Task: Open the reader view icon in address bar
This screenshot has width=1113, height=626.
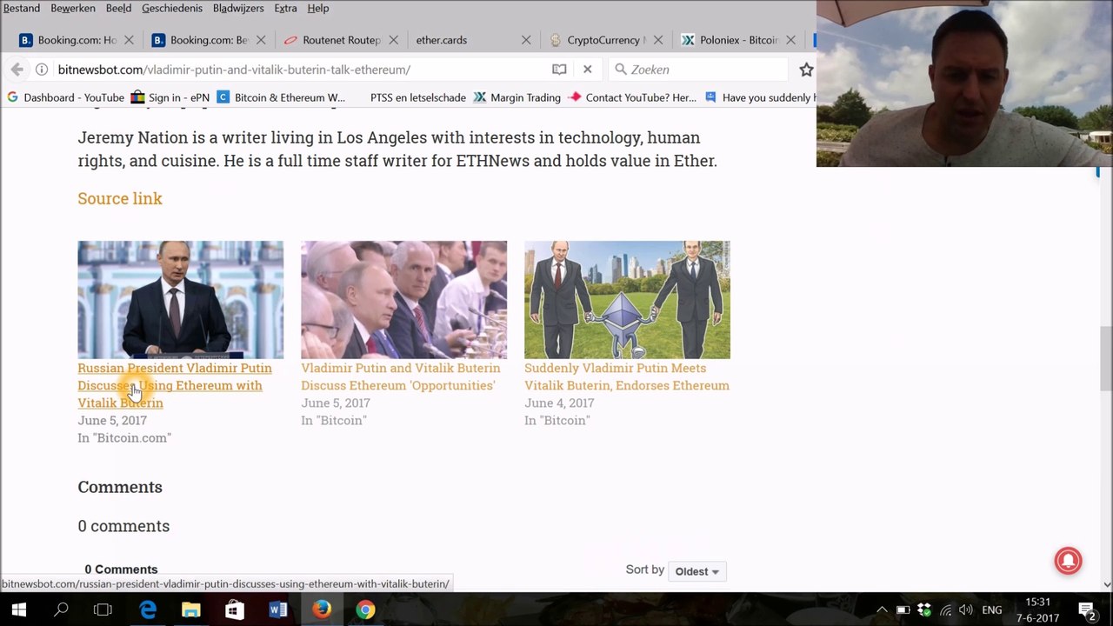Action: coord(559,70)
